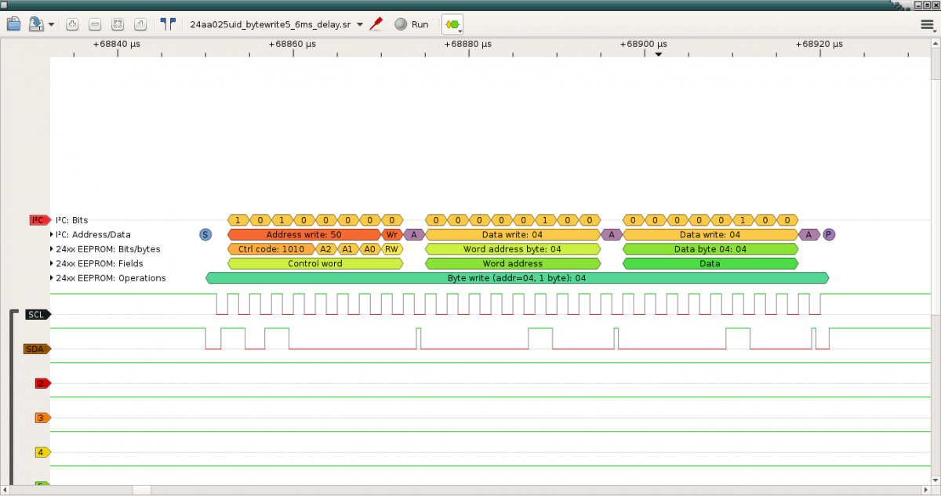Click the Byte write (addr=04, 1 byte) annotation

click(x=517, y=278)
